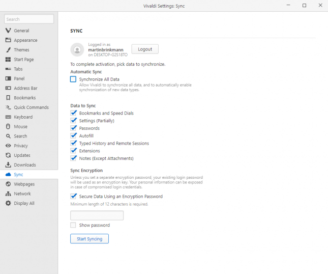Uncheck Bookmarks and Speed Dials
328x274 pixels.
click(73, 113)
